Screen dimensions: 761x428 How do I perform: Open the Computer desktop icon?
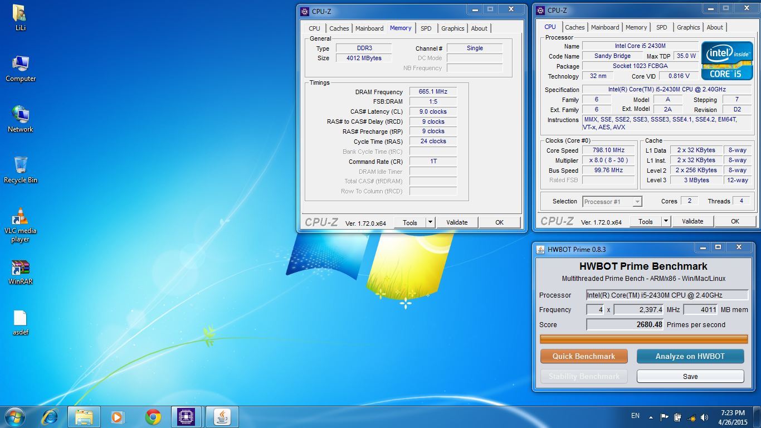click(21, 69)
